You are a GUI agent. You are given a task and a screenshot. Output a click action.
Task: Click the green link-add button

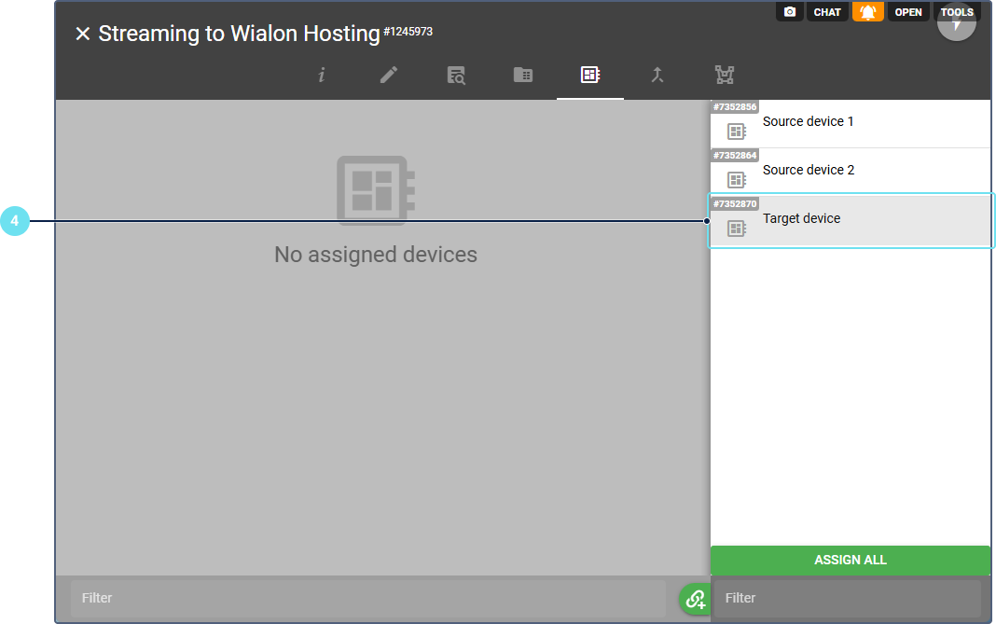point(695,599)
